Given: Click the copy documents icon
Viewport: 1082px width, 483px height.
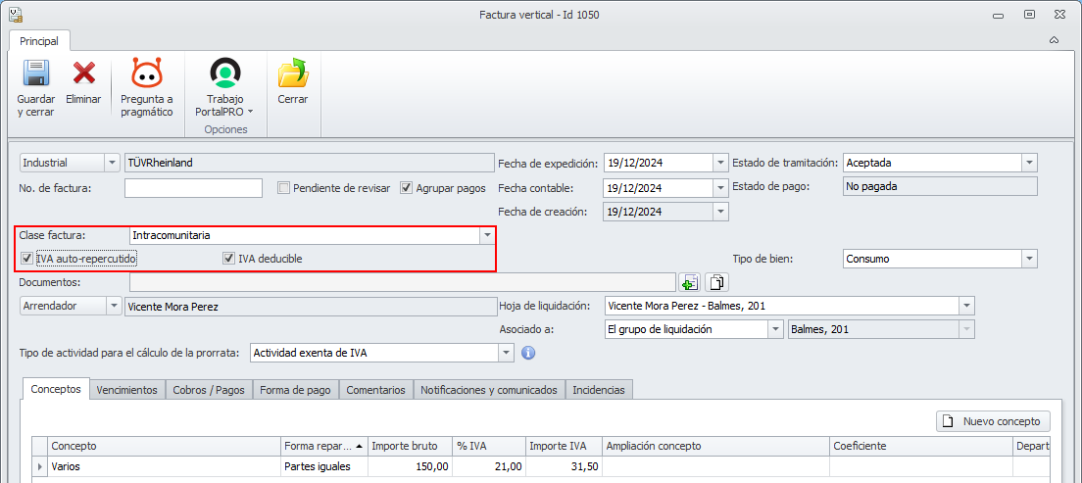Looking at the screenshot, I should tap(718, 281).
